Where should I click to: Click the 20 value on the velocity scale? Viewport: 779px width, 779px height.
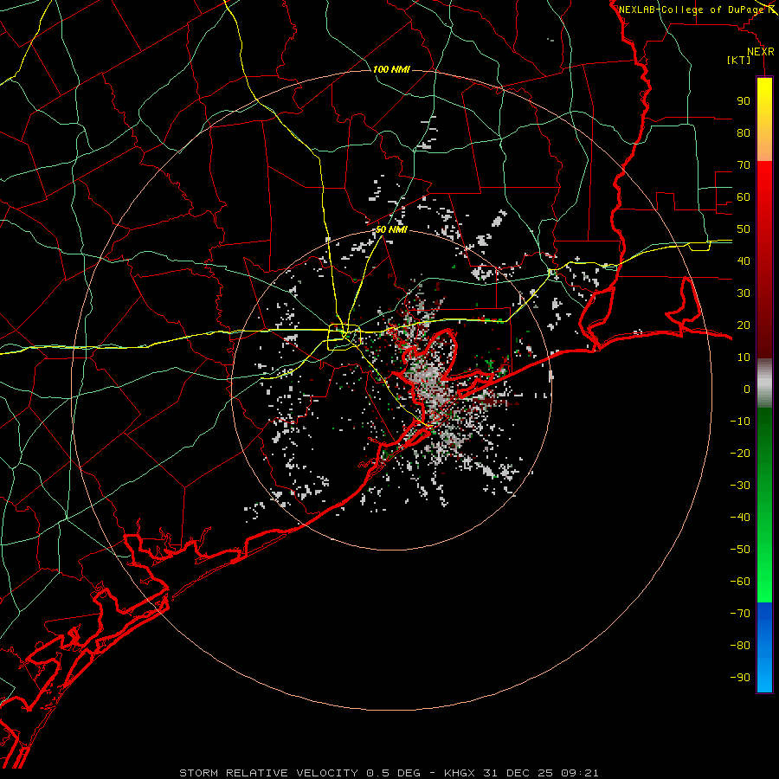[x=744, y=325]
